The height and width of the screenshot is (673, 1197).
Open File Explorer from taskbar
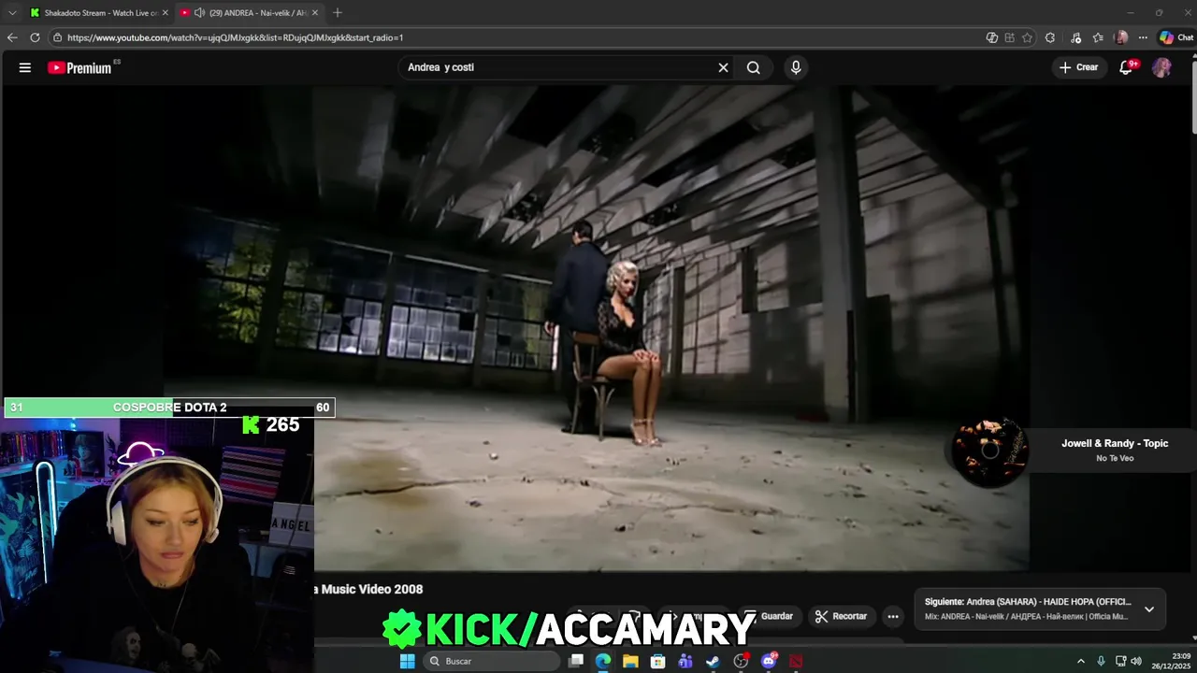pyautogui.click(x=631, y=661)
